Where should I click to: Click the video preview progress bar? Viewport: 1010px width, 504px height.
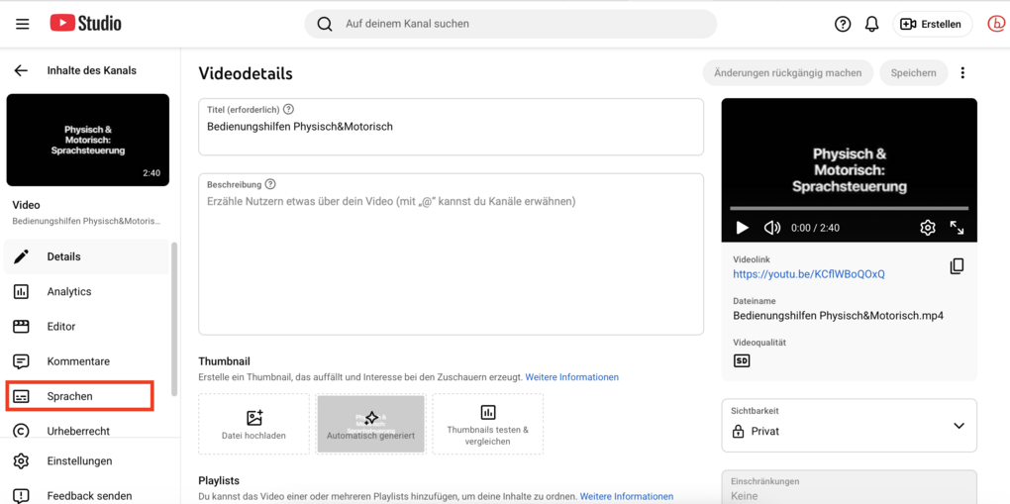849,208
